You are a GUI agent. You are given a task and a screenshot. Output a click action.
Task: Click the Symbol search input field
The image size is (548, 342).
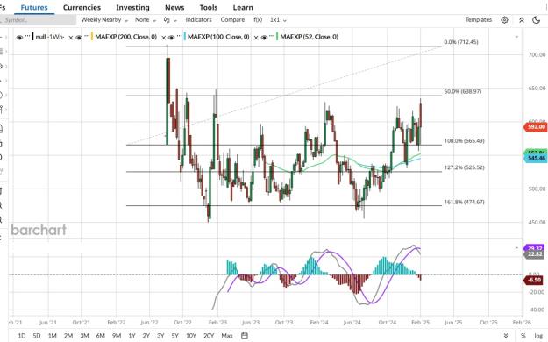(x=38, y=20)
